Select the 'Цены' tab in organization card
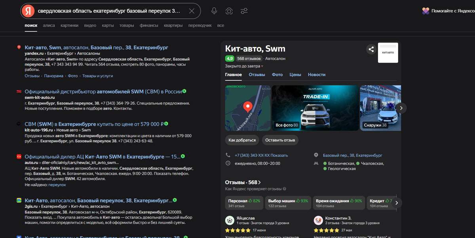This screenshot has height=238, width=475. coord(295,74)
